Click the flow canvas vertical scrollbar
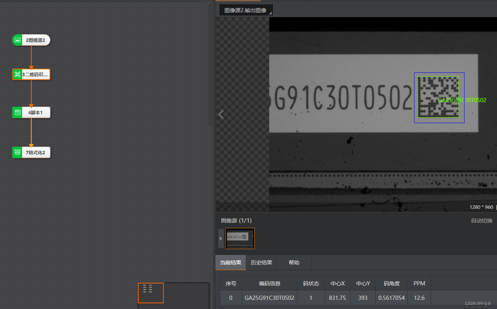Viewport: 497px width, 309px height. (211, 65)
